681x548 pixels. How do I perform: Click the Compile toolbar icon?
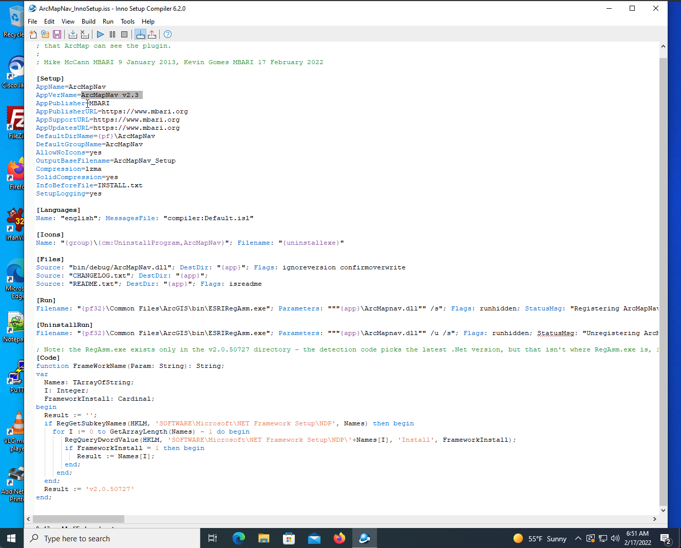73,34
